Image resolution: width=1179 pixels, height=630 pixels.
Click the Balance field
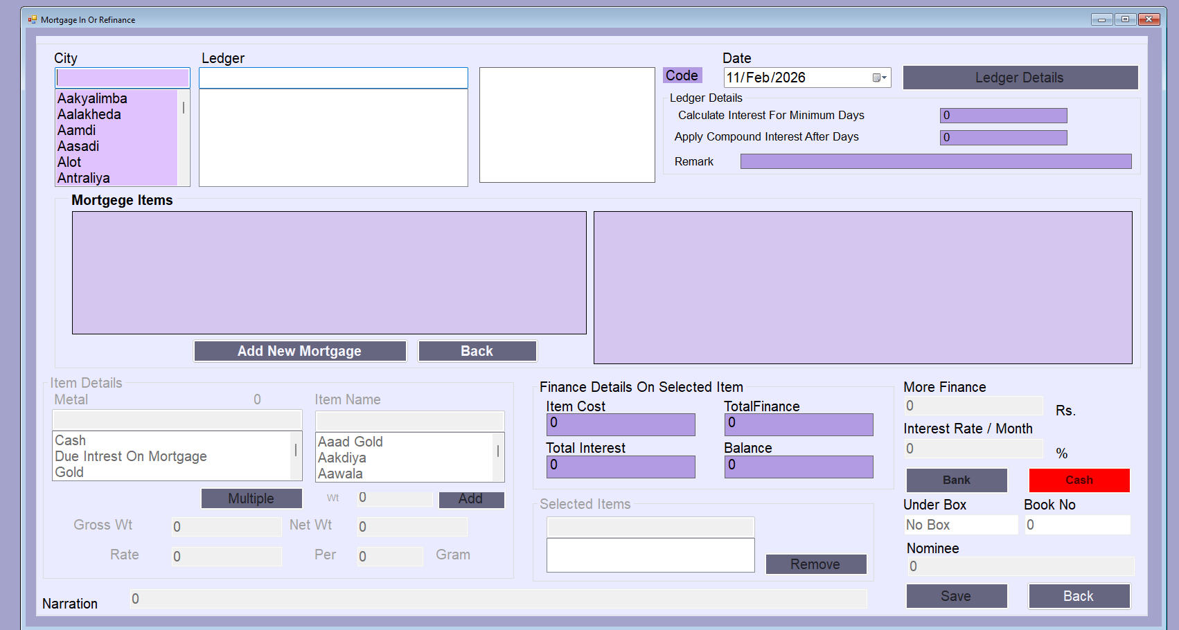(799, 467)
